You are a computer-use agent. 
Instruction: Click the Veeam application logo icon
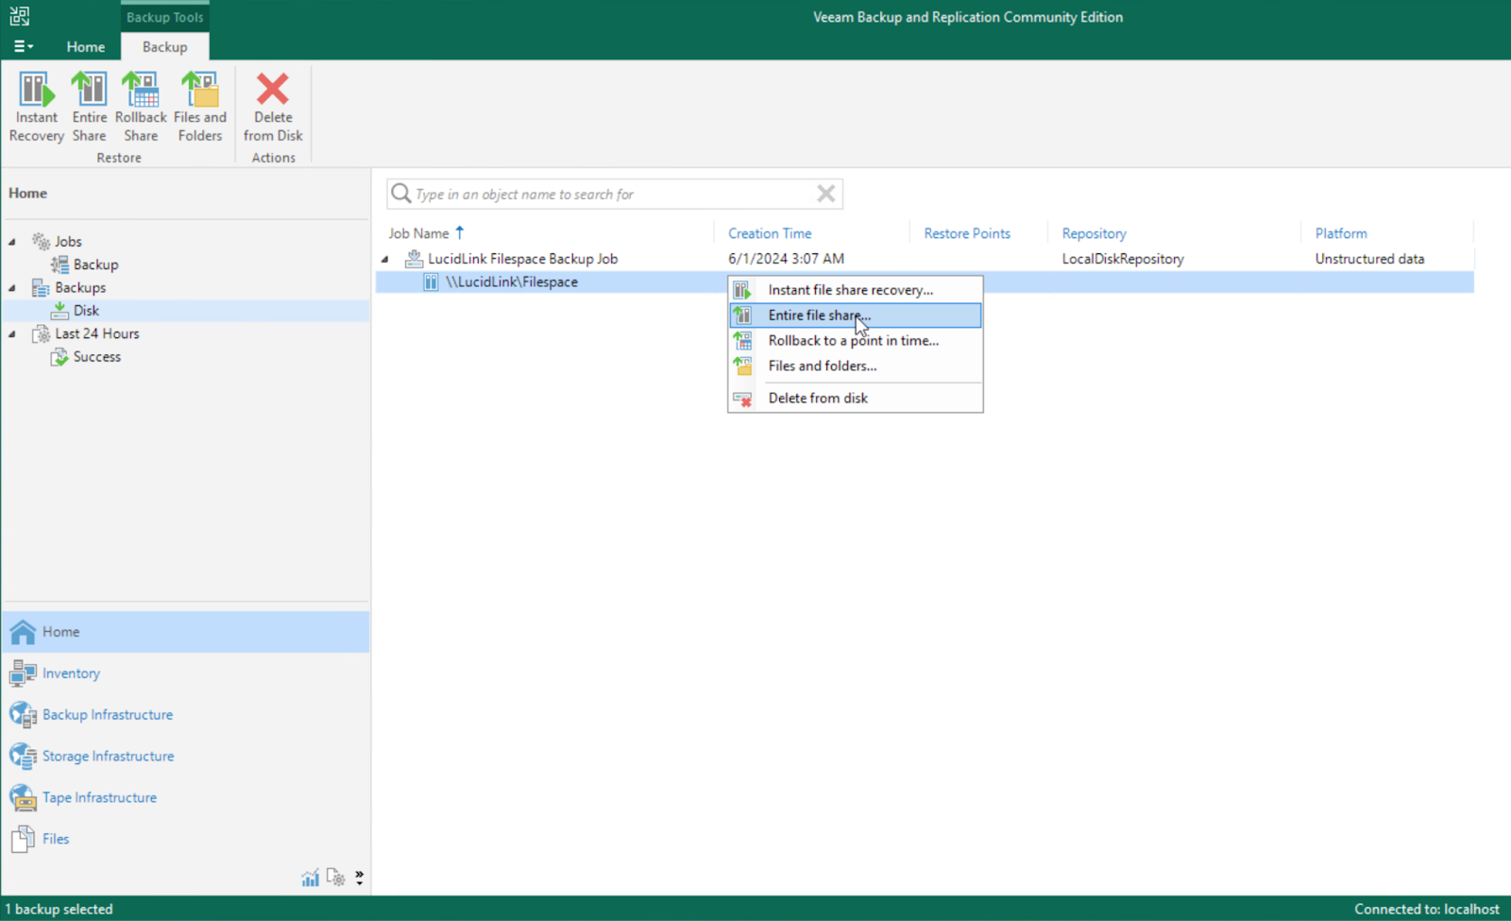[20, 16]
